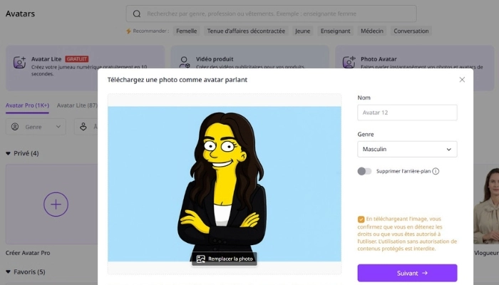Select the Femelle recommended tag
Image resolution: width=499 pixels, height=285 pixels.
(187, 31)
